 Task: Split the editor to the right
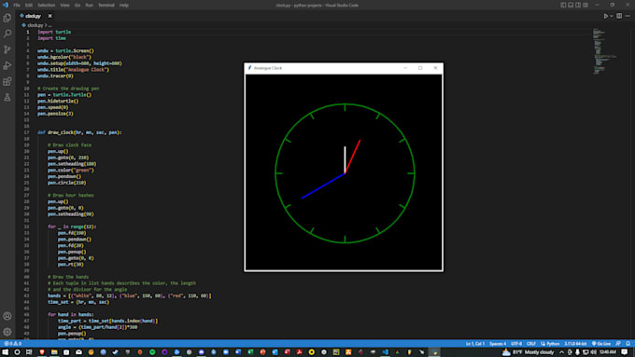tap(619, 16)
